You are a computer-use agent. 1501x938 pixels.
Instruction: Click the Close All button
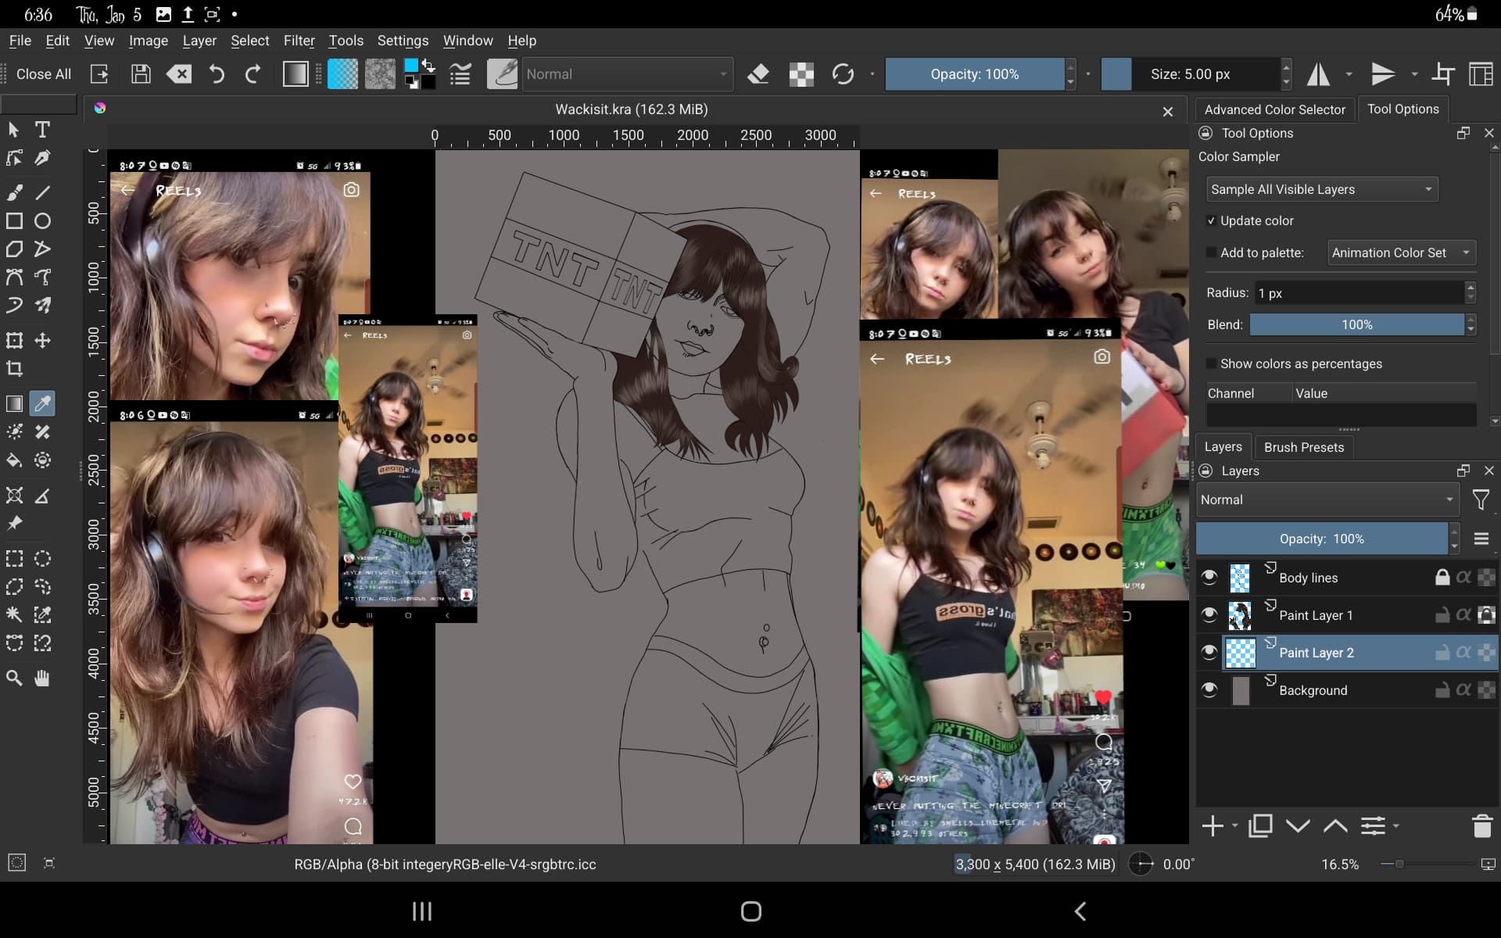click(44, 74)
